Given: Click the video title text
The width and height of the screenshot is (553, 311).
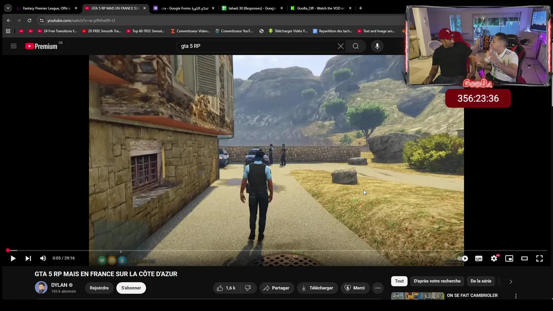Looking at the screenshot, I should coord(106,274).
